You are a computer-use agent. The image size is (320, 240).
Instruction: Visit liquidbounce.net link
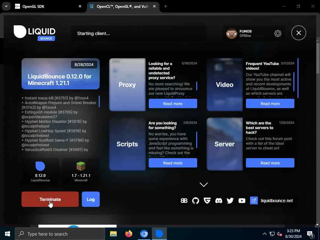pos(277,201)
